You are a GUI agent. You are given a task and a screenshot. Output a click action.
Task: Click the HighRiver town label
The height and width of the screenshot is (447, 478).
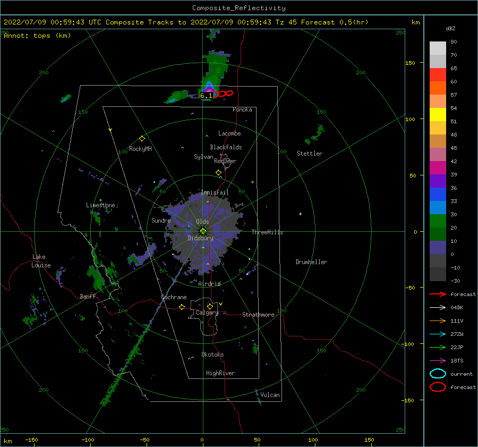coord(220,373)
